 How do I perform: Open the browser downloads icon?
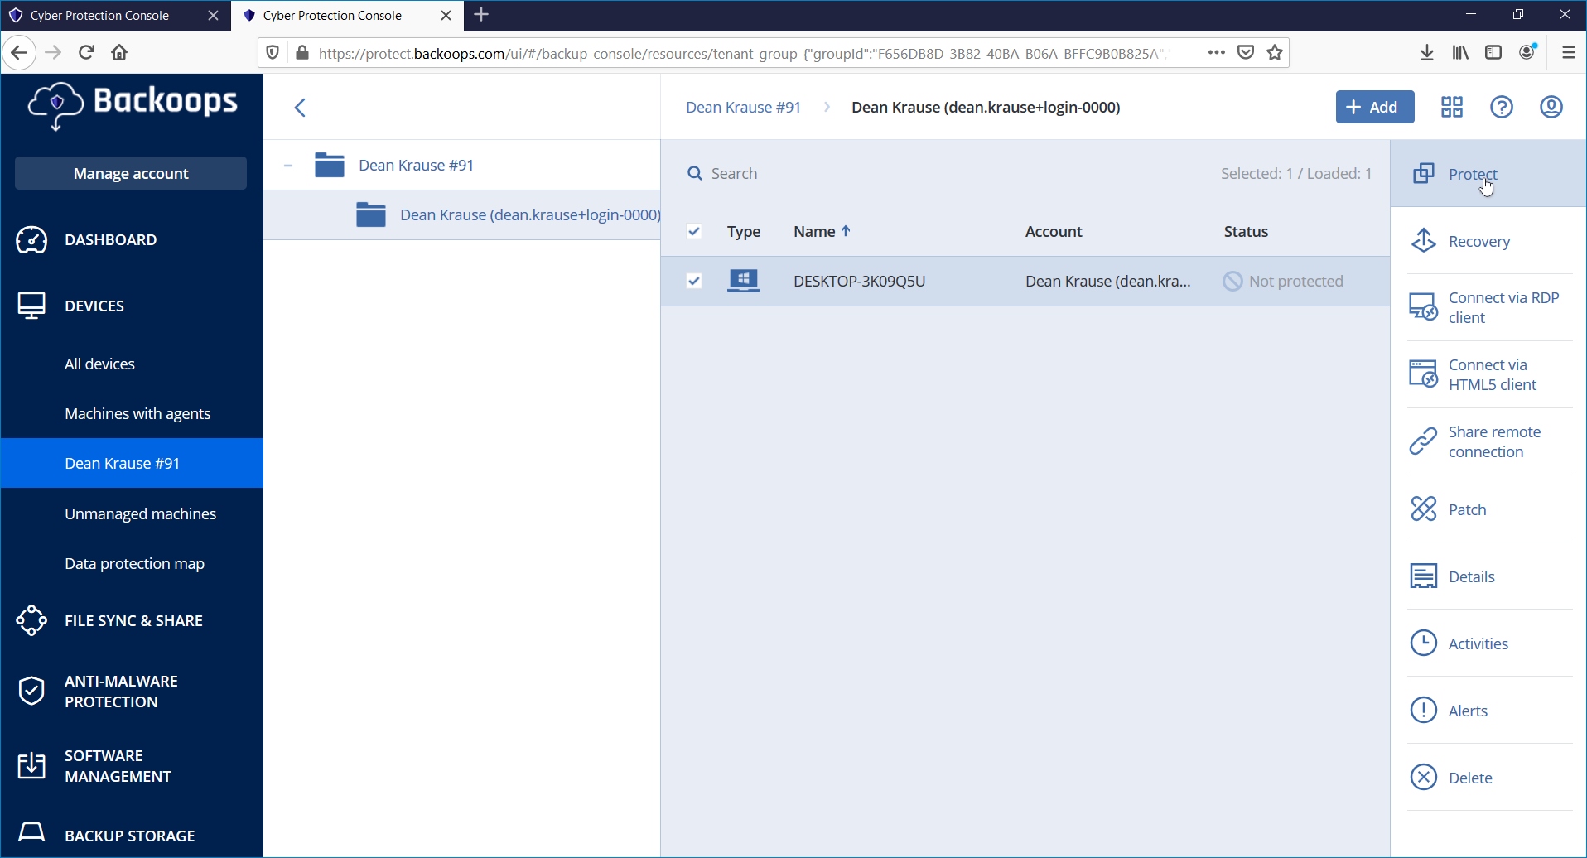pyautogui.click(x=1426, y=52)
